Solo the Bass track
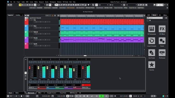 pos(32,26)
